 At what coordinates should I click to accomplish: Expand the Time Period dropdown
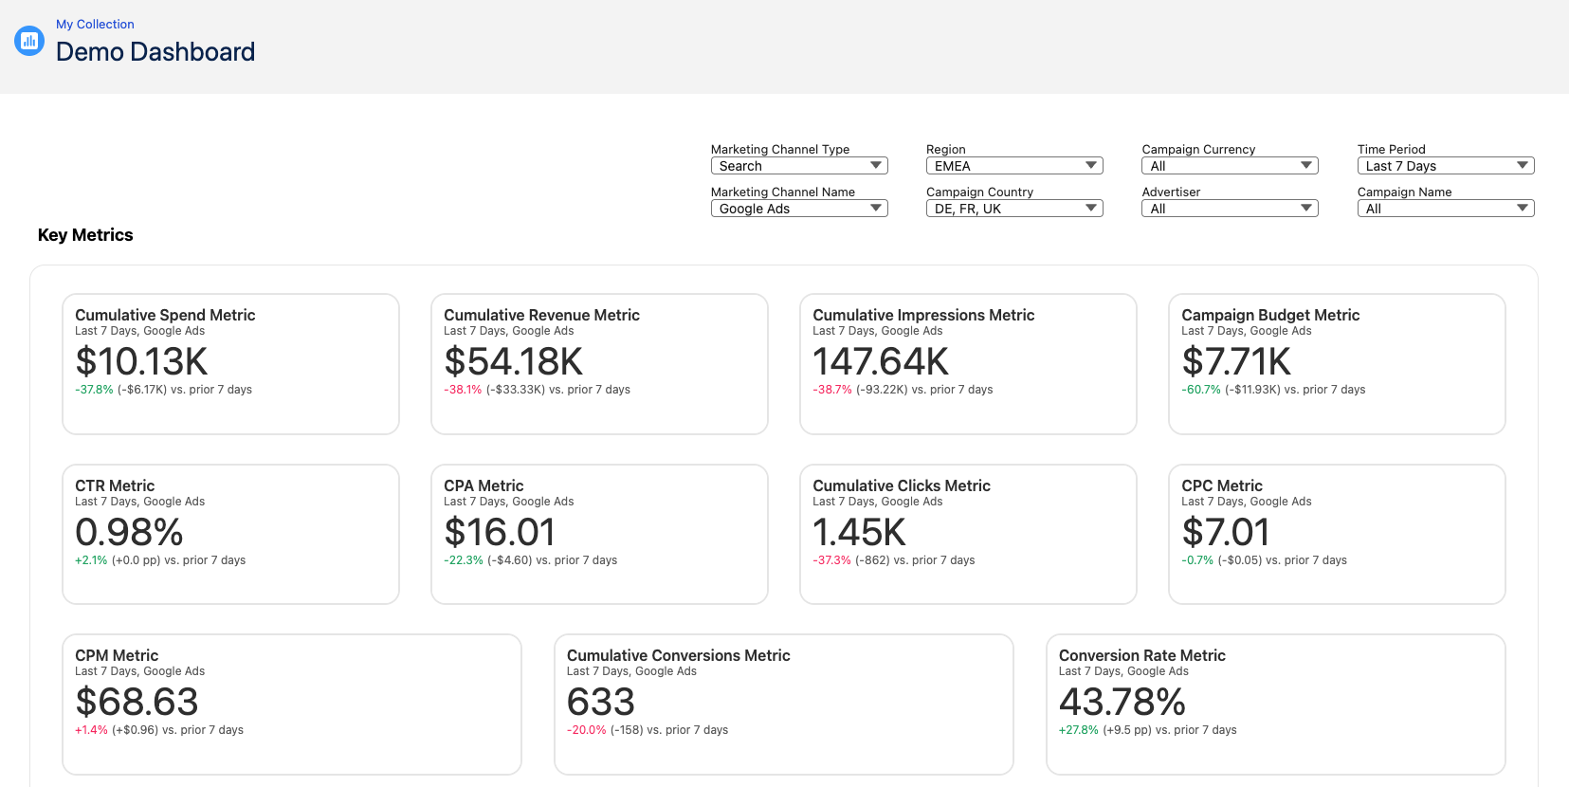[x=1445, y=166]
